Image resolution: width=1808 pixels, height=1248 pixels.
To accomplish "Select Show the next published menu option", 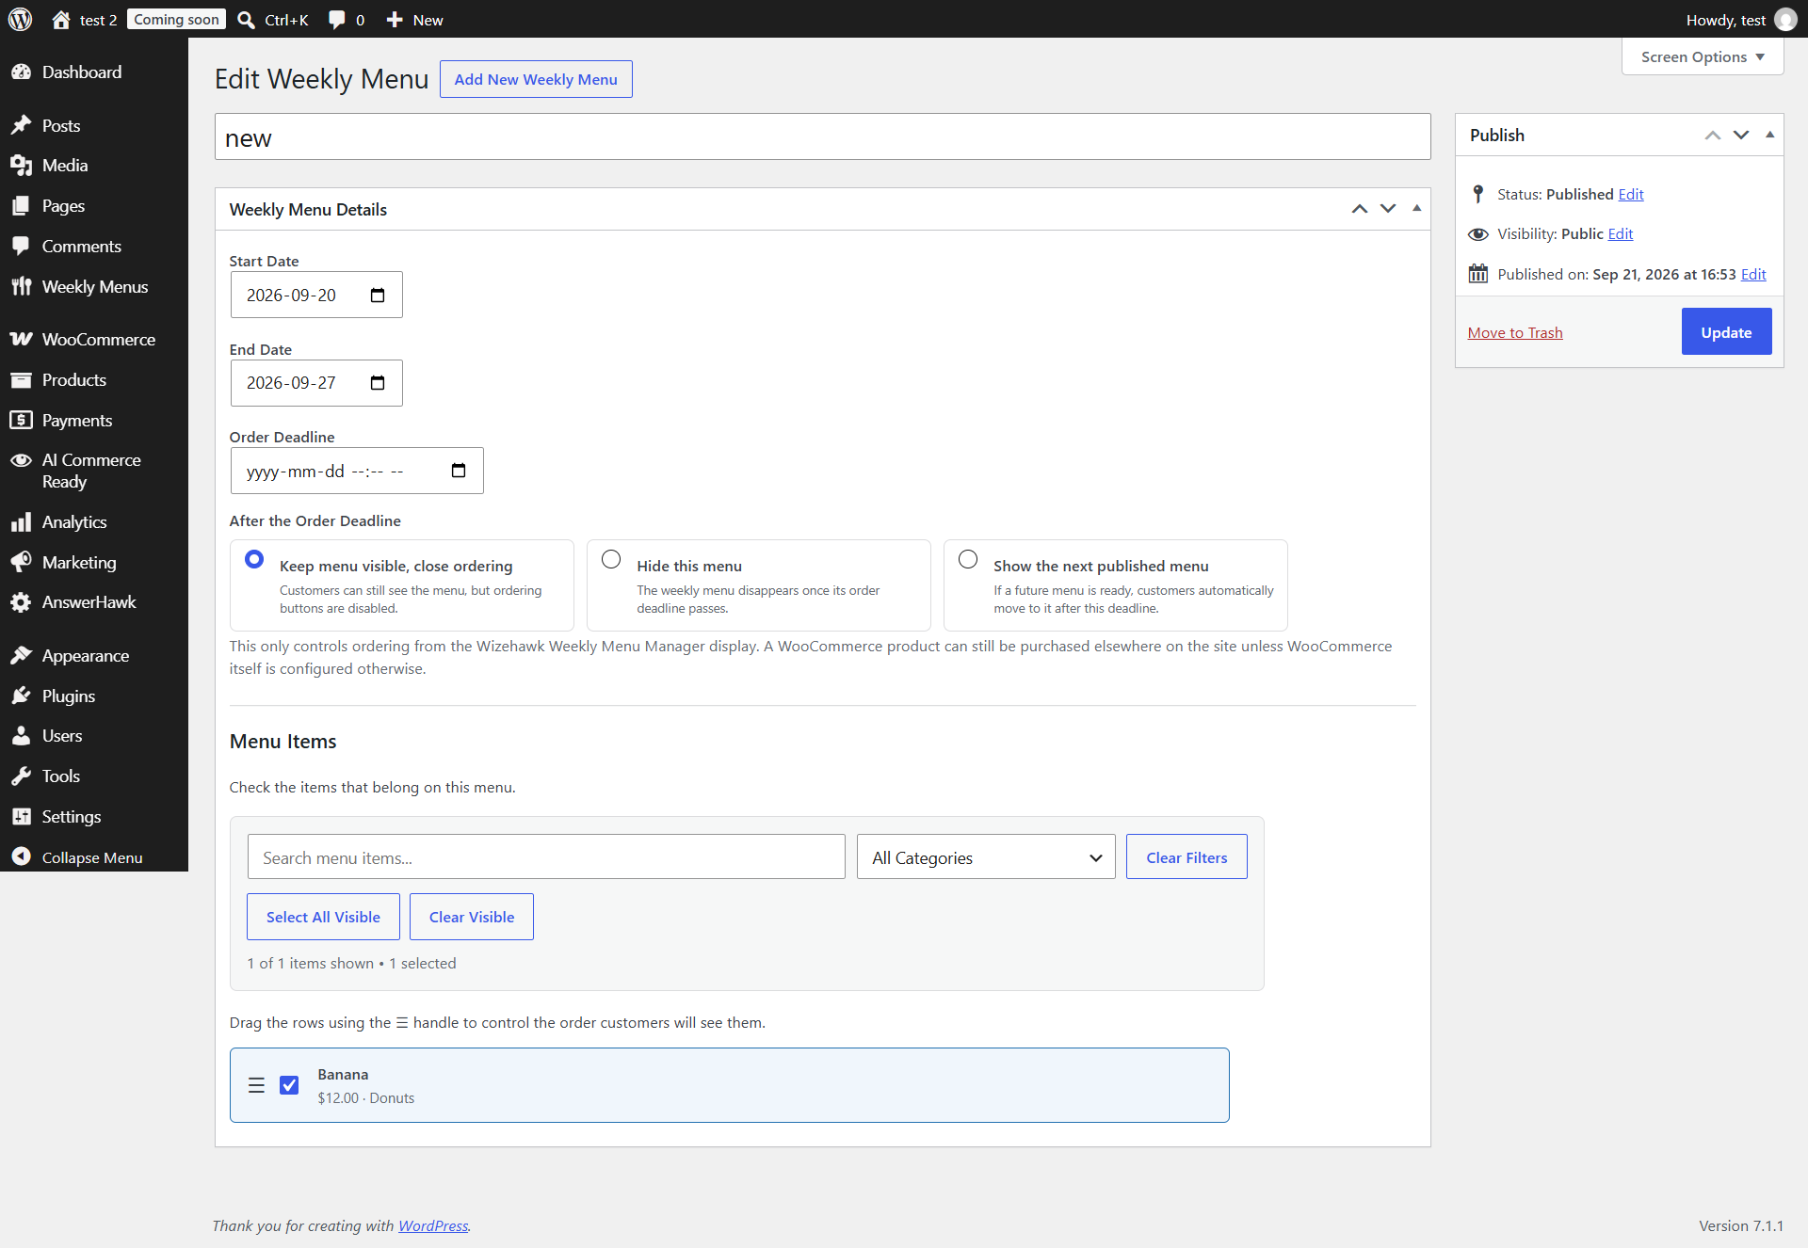I will pyautogui.click(x=968, y=559).
